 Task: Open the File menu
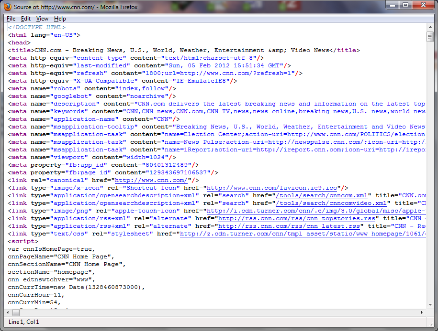click(11, 19)
